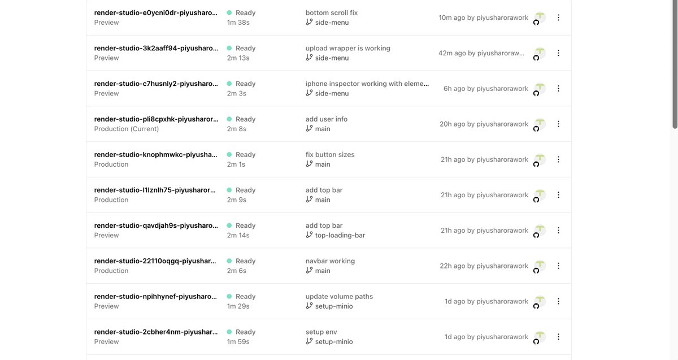Click the 6h ago by piyusharorawork timestamp
The width and height of the screenshot is (678, 360).
(486, 89)
